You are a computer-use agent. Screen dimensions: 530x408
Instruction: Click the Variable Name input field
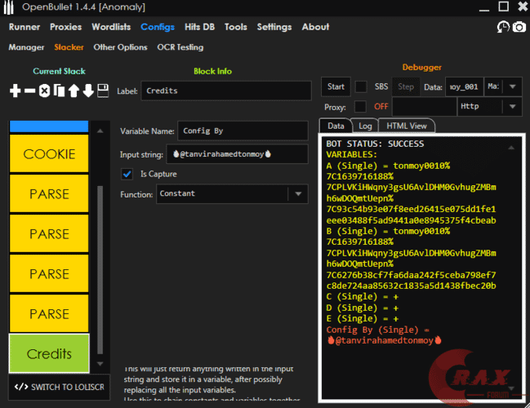[x=243, y=131]
